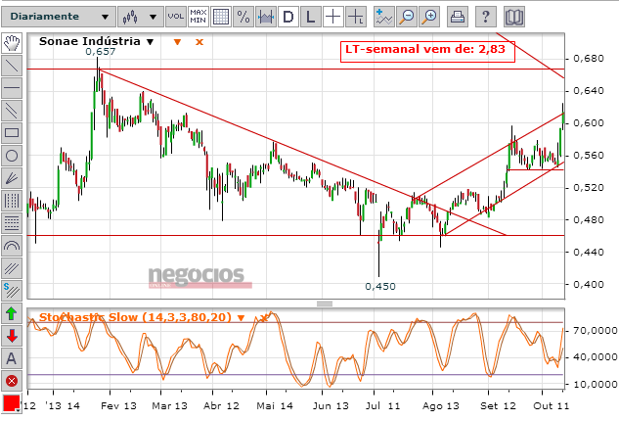619x421 pixels.
Task: Open the Diariamente period dropdown
Action: [59, 17]
